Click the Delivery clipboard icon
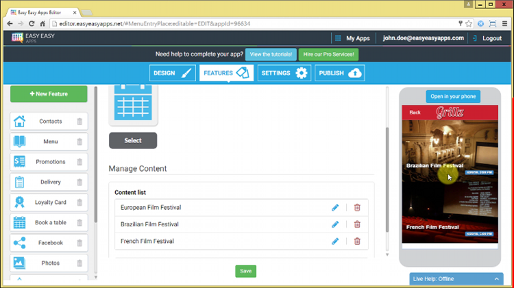514x288 pixels. click(19, 182)
